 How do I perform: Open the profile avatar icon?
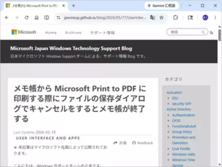coord(205,17)
